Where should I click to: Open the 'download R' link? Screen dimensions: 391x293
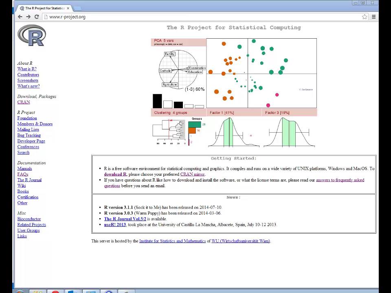[115, 174]
